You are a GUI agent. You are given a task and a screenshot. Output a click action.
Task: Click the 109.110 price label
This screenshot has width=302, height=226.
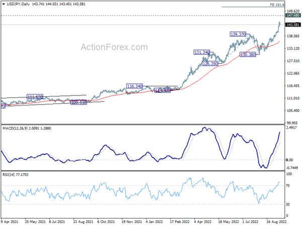coord(79,102)
